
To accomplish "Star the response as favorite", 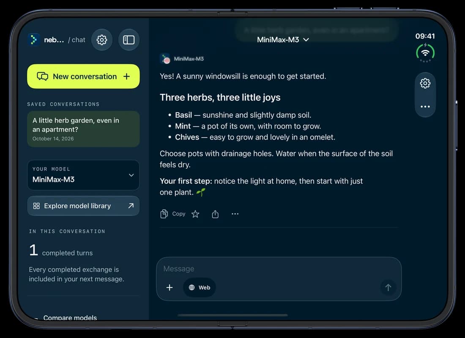I will [195, 214].
